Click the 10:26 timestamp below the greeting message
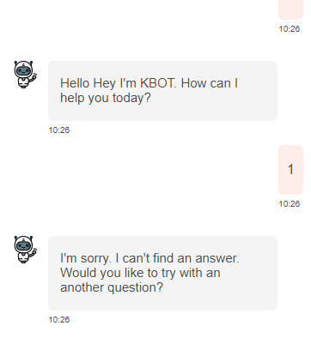The image size is (311, 350). point(59,130)
